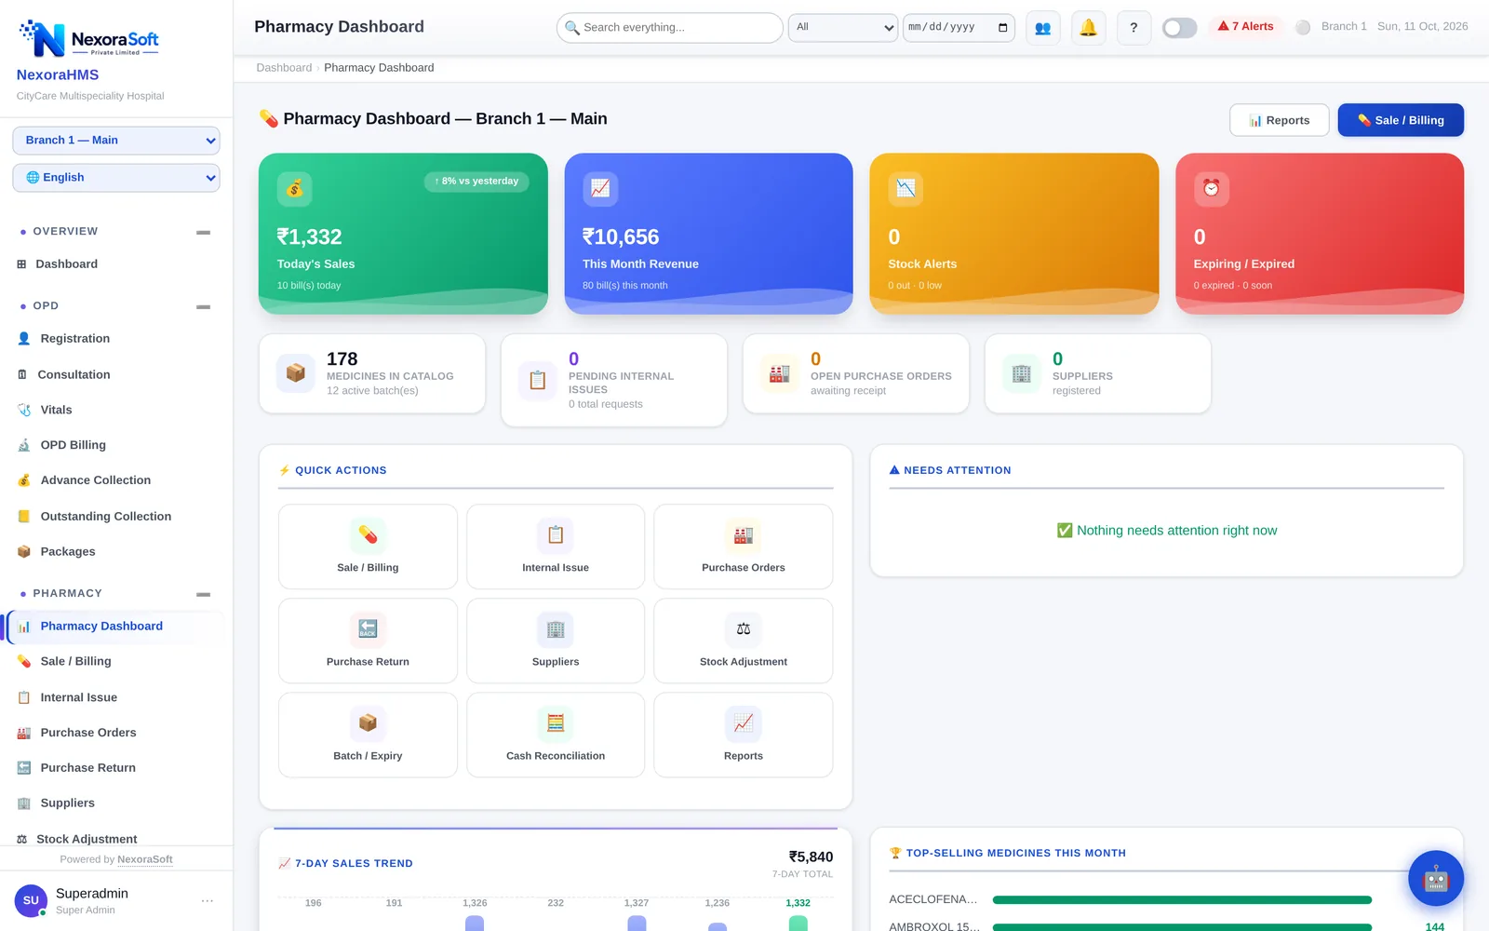This screenshot has height=931, width=1489.
Task: Open Sale / Billing in the sidebar
Action: coord(116,661)
